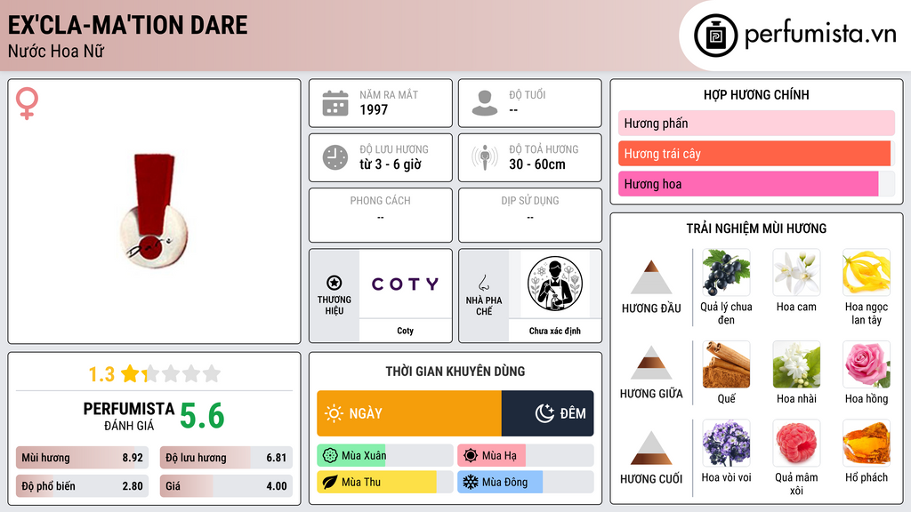Click the first gold rating star
This screenshot has width=911, height=512.
tap(130, 373)
